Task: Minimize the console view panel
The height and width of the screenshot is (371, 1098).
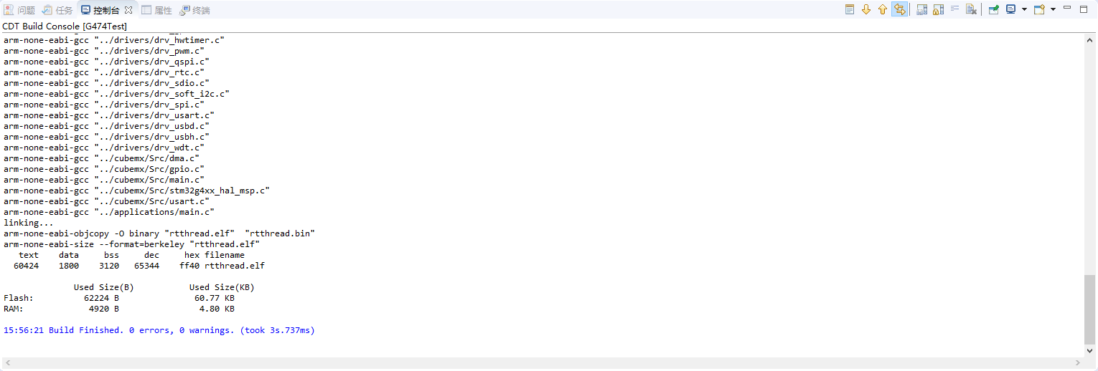Action: tap(1067, 9)
